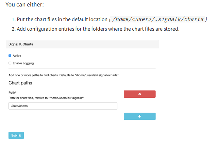Click 'Path for chart files' help text

point(46,98)
